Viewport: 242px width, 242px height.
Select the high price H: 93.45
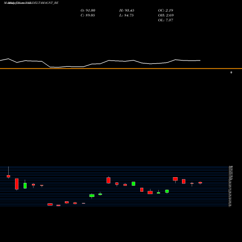pos(127,11)
